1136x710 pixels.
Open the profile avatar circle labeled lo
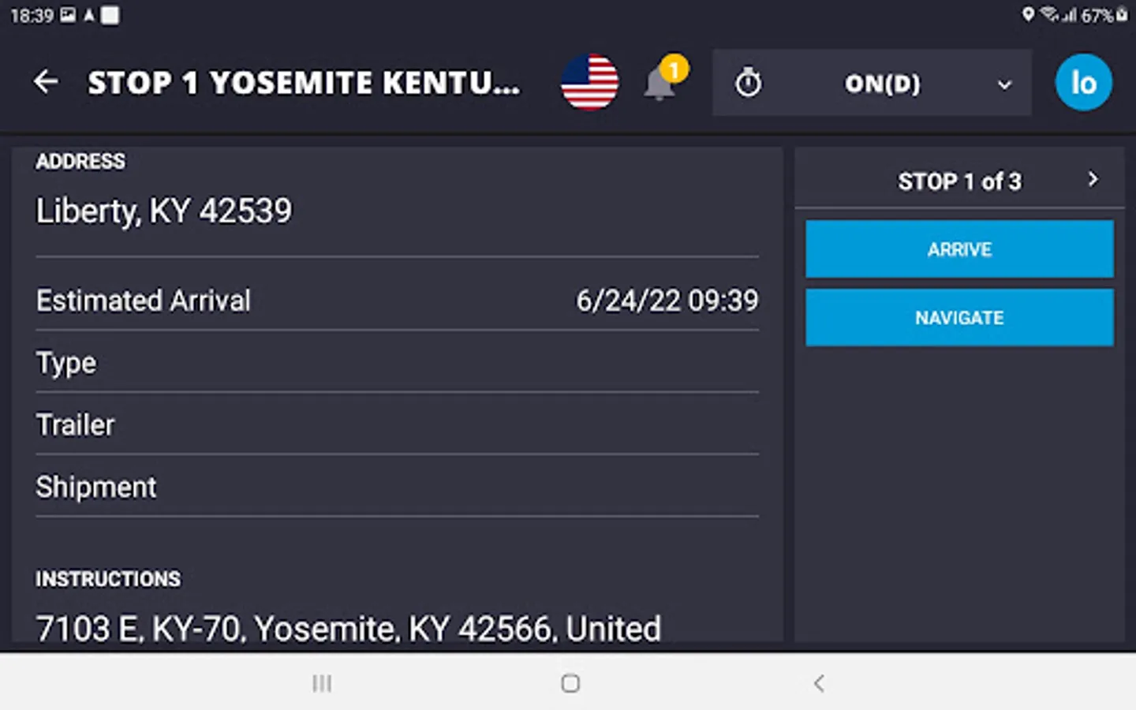1083,82
